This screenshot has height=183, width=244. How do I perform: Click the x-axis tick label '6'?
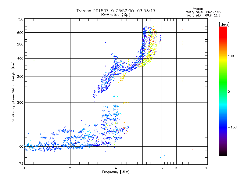(142, 168)
